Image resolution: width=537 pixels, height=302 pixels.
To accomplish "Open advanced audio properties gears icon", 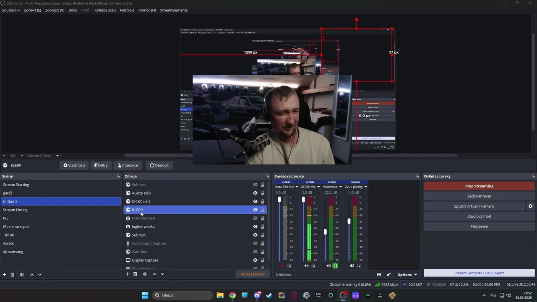I will point(389,275).
